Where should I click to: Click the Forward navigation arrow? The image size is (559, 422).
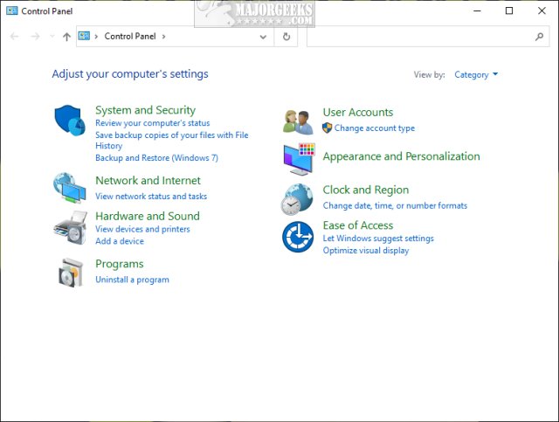35,37
